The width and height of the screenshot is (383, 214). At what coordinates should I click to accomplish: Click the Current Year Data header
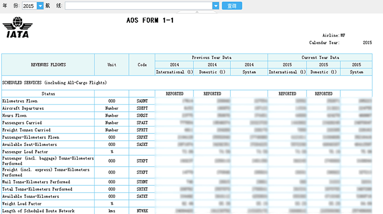320,57
